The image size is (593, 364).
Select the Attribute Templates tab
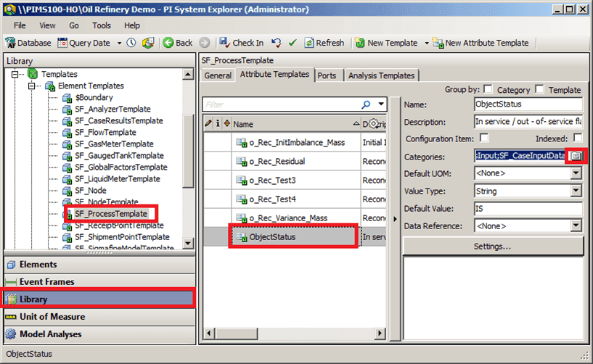(x=274, y=75)
